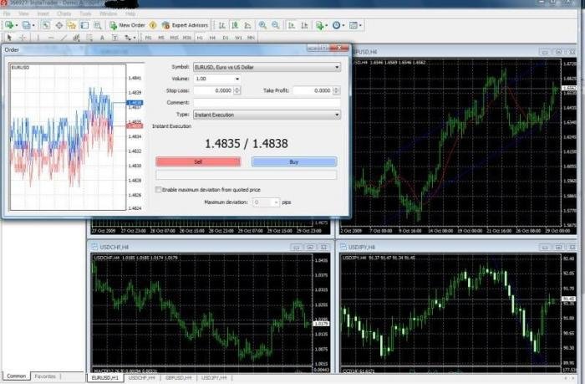Click the red Sell button
This screenshot has width=585, height=384.
[x=198, y=161]
